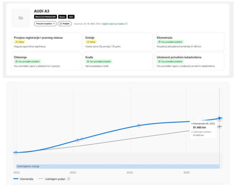Viewport: 236px width, 189px height.
Task: Toggle the Uobičajeni podaci legend series
Action: (52, 179)
